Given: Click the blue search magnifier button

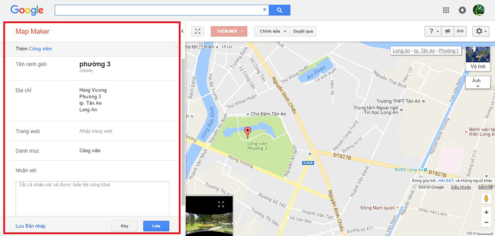Looking at the screenshot, I should (280, 10).
